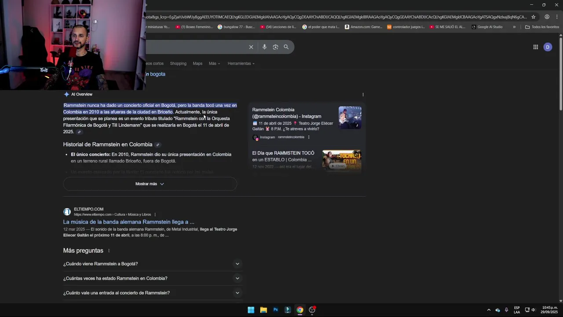Viewport: 563px width, 317px height.
Task: Open the 'TOCARON EN UN ESTABLO' video thumbnail
Action: [342, 161]
